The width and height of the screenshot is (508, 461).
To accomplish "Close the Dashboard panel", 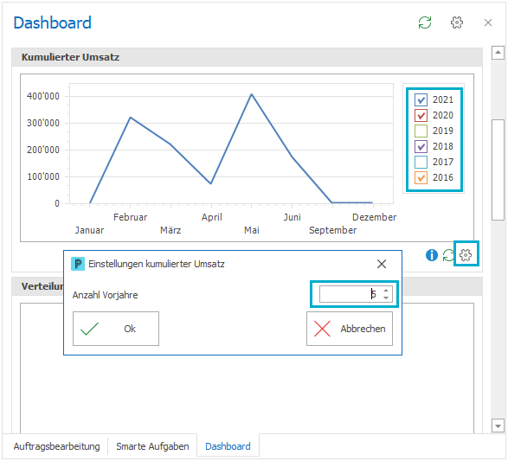I will click(488, 22).
